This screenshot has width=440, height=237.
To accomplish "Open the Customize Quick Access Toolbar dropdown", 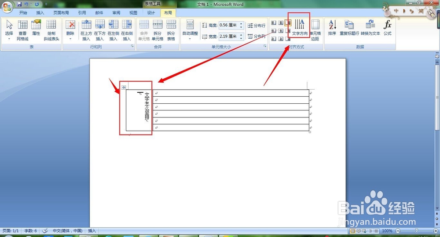I will coord(46,4).
